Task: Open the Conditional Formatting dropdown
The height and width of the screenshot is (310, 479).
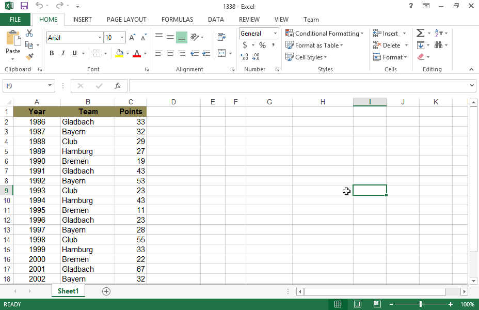Action: pyautogui.click(x=325, y=34)
